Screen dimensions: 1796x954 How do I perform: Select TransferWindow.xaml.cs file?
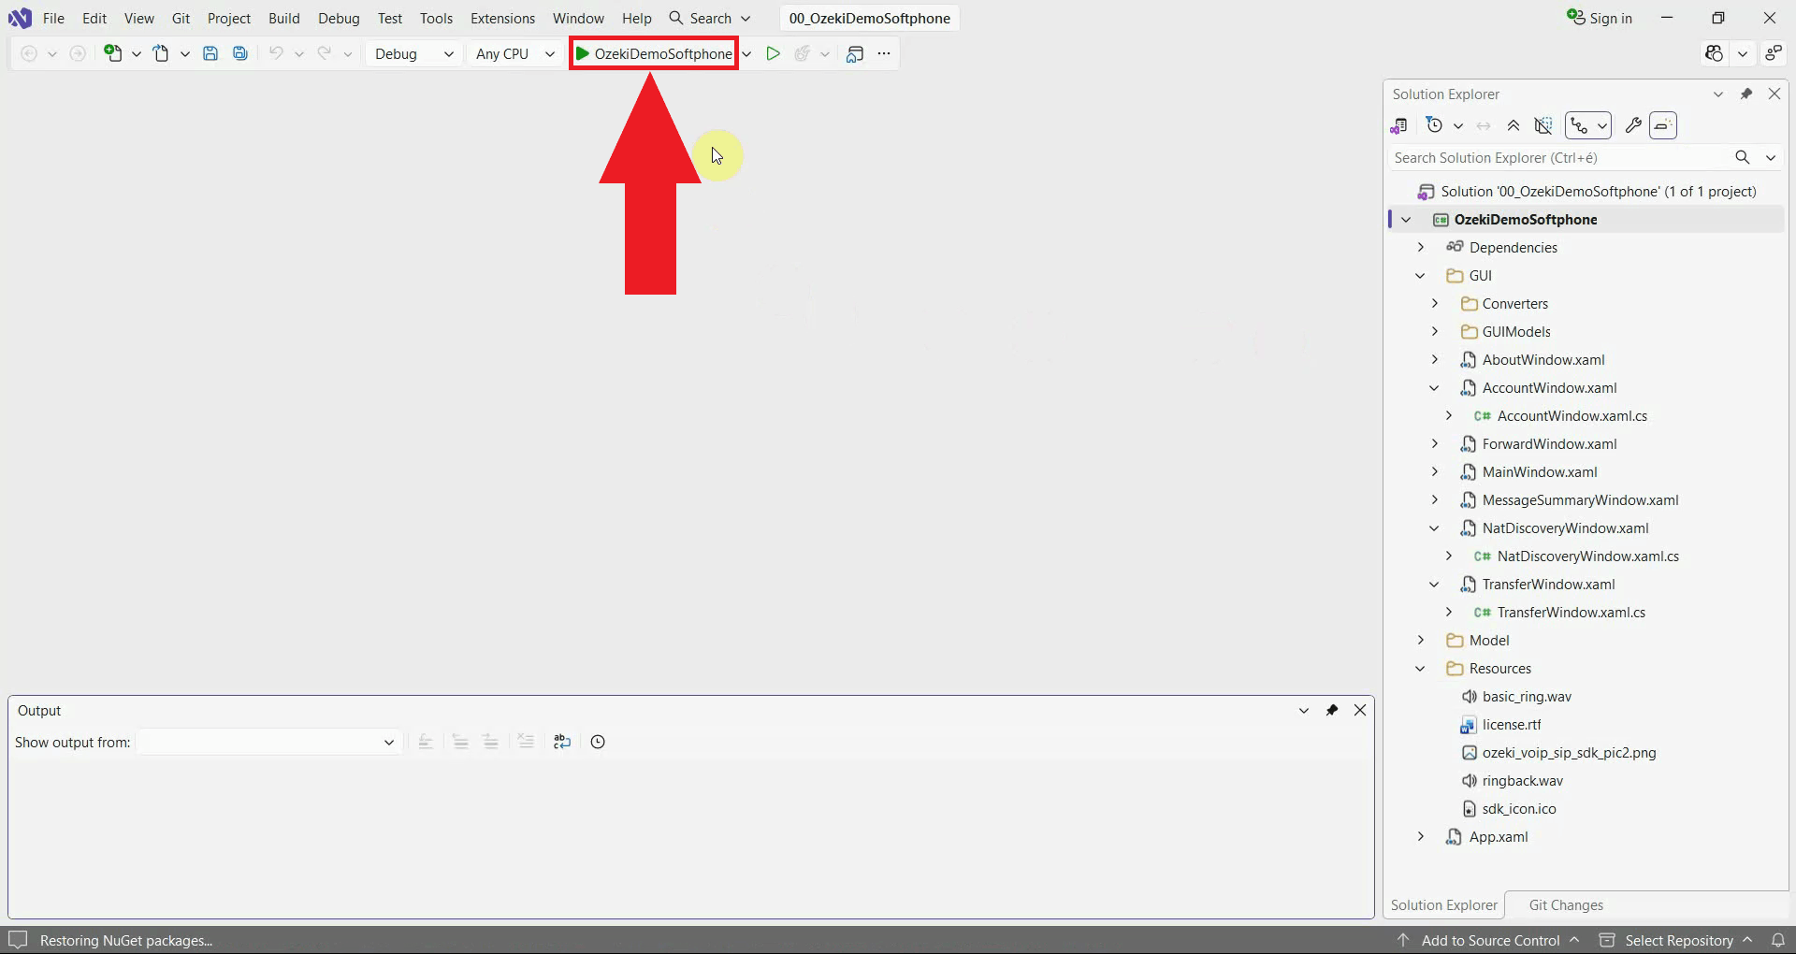click(x=1571, y=612)
